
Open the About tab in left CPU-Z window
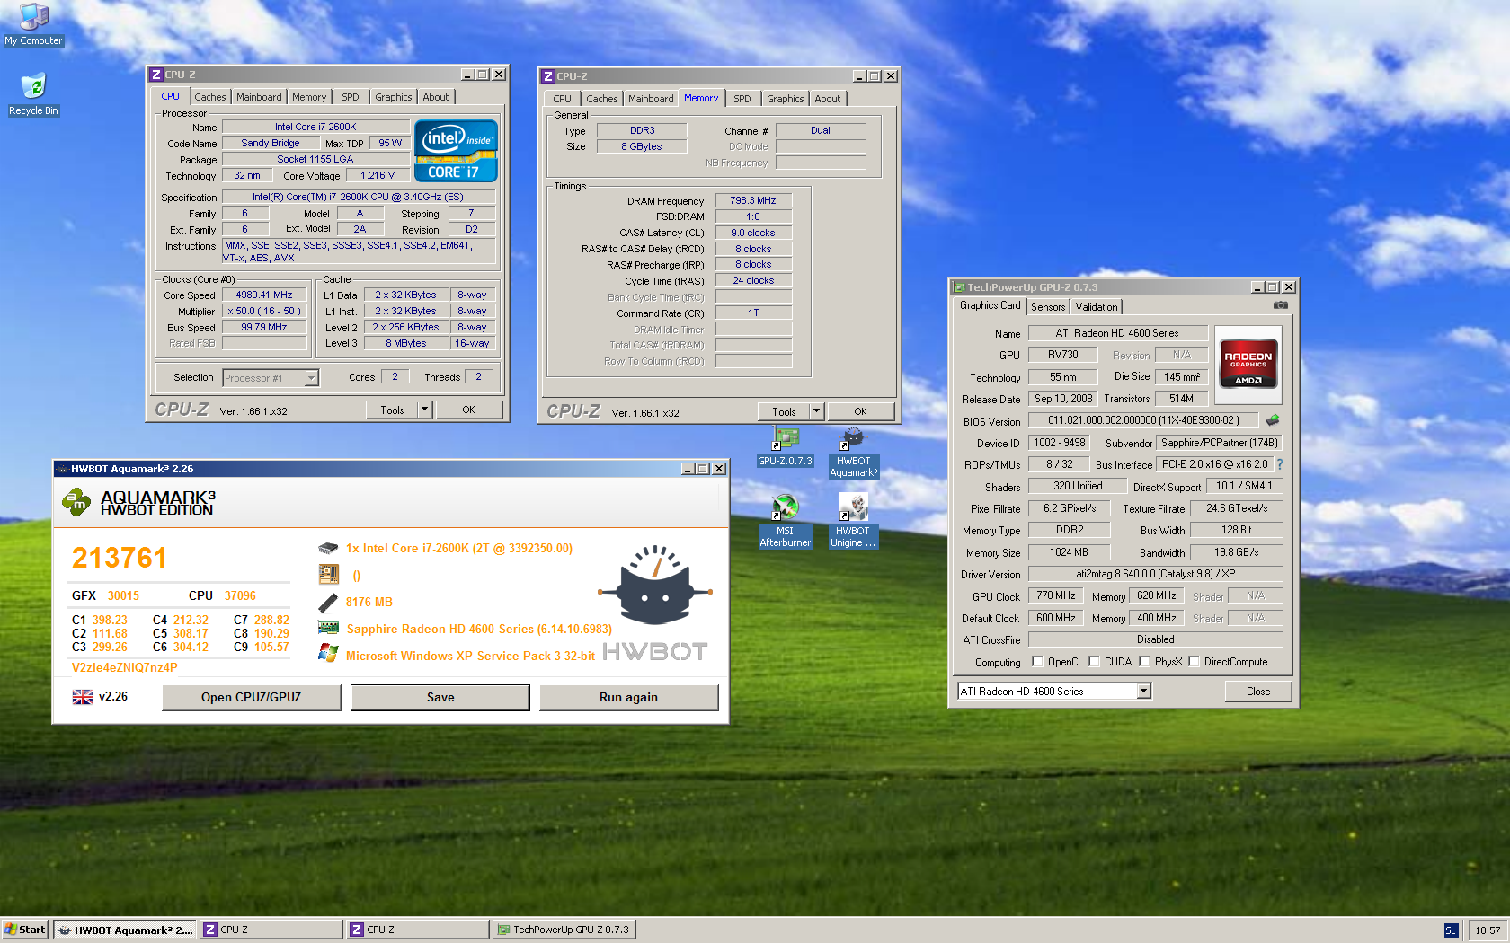pos(436,97)
